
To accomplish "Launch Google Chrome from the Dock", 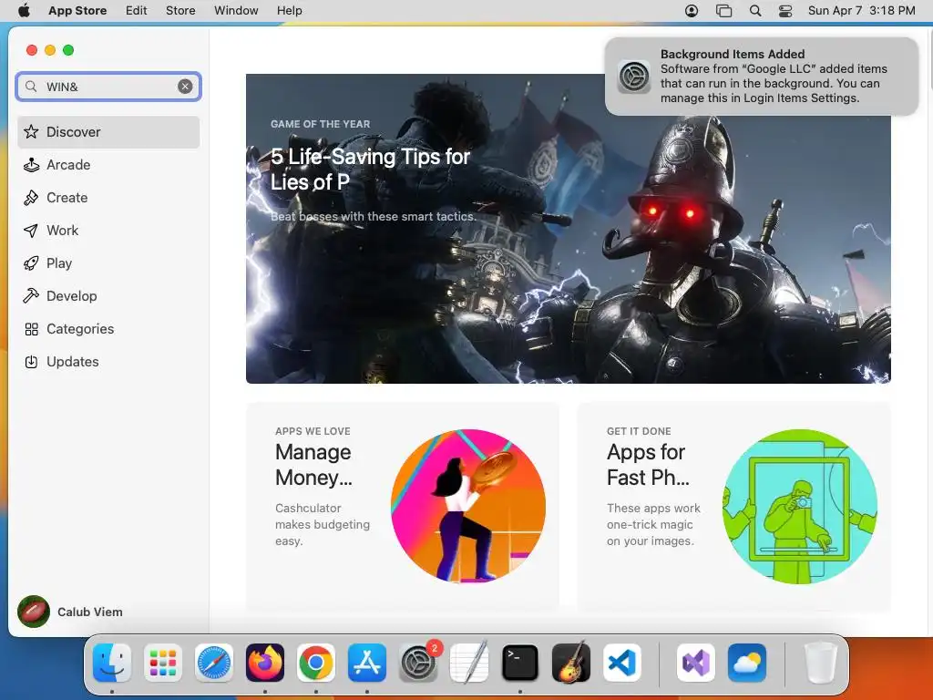I will tap(316, 663).
